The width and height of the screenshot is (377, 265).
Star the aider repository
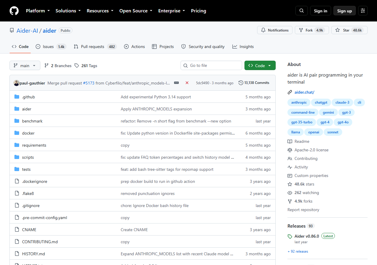click(x=349, y=30)
